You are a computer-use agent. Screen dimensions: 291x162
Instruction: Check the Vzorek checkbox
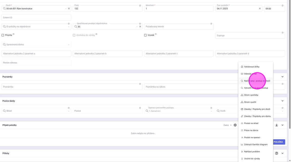pos(145,35)
